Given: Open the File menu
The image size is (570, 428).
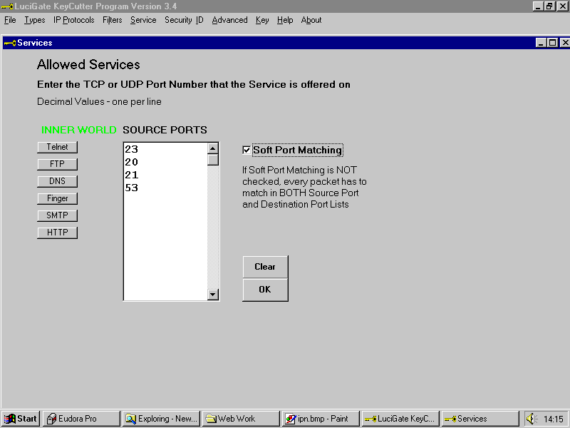Looking at the screenshot, I should point(10,20).
